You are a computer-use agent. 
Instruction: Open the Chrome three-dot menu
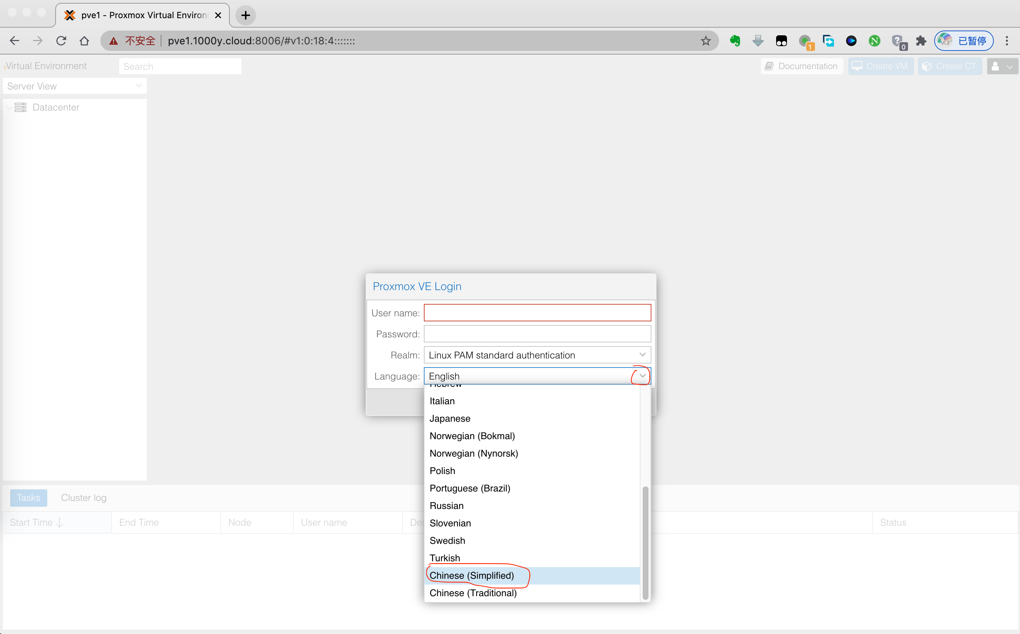click(x=1007, y=41)
